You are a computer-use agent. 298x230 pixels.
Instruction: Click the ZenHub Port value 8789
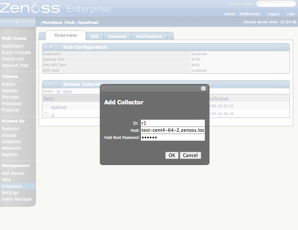(x=196, y=59)
